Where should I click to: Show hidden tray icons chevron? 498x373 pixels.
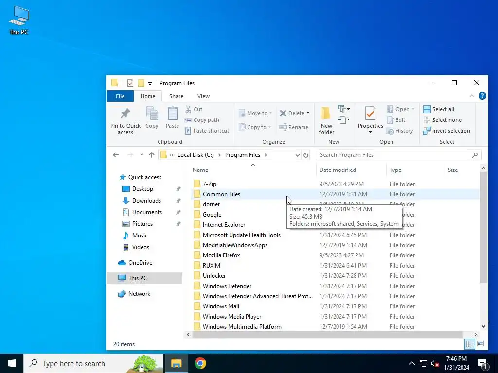(411, 363)
